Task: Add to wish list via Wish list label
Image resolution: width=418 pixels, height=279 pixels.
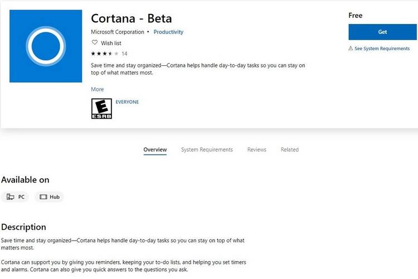Action: pyautogui.click(x=111, y=43)
